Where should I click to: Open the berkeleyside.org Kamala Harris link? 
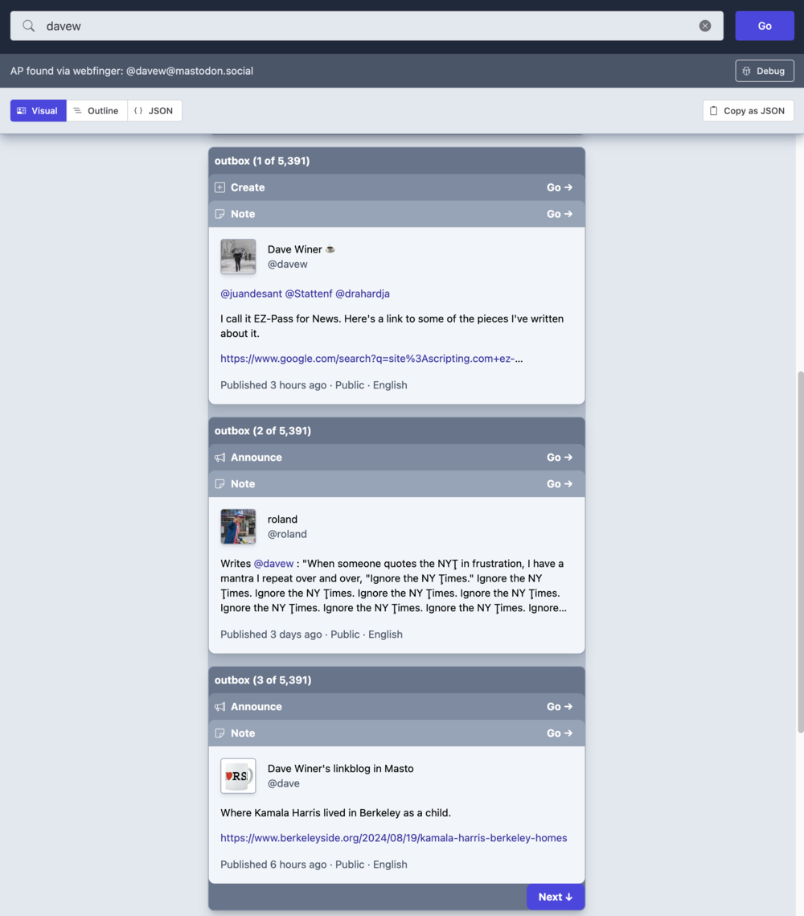[x=393, y=838]
